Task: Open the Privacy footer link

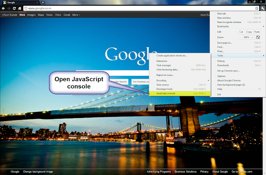Action: 204,172
